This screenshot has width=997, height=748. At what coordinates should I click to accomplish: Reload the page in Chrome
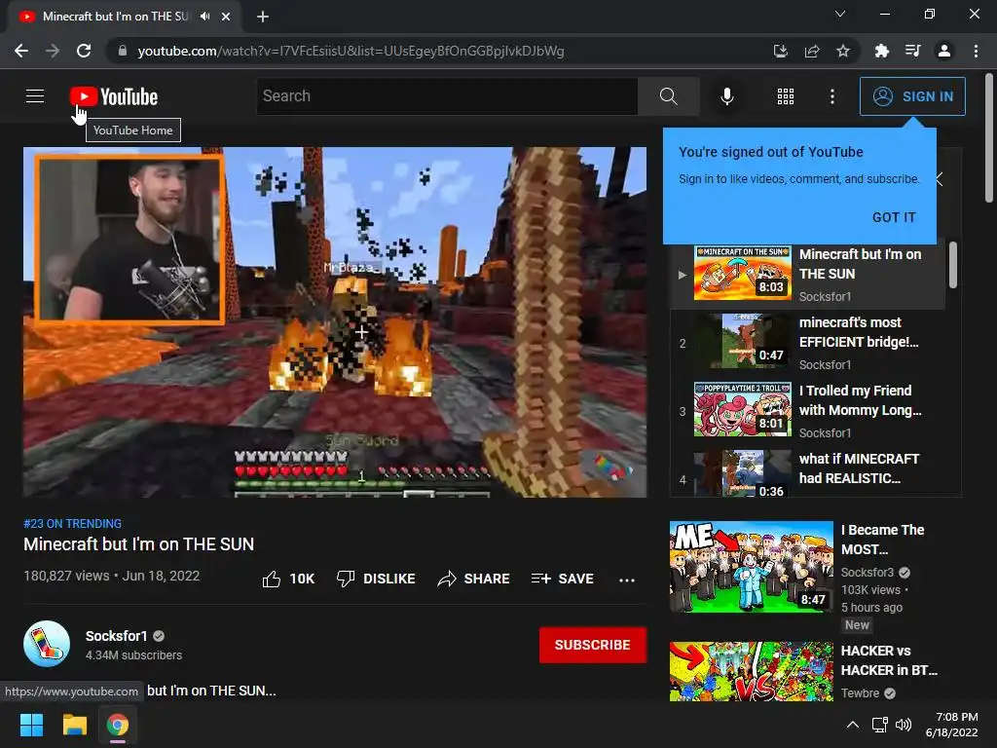(84, 51)
